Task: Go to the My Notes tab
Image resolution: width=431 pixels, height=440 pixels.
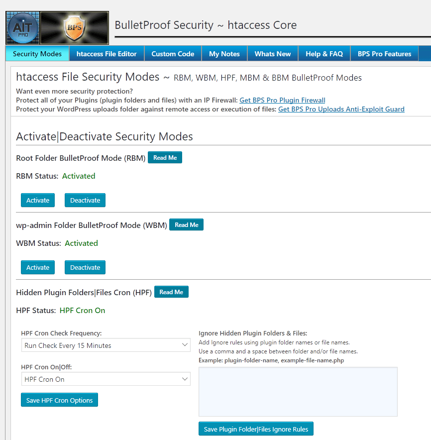Action: [x=224, y=54]
